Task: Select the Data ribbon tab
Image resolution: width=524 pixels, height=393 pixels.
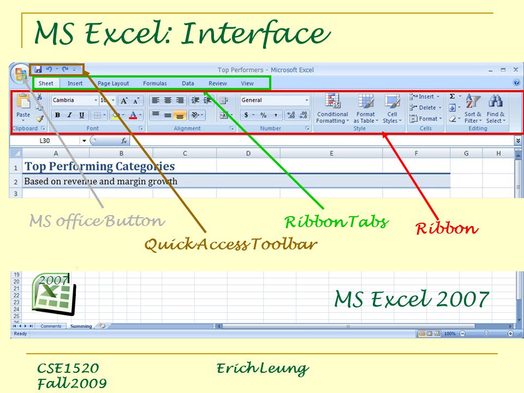Action: point(188,83)
